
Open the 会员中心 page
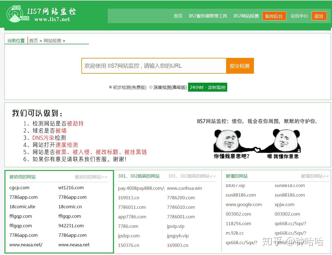tap(299, 16)
